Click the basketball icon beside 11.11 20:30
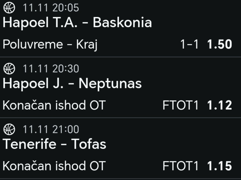 click(9, 69)
